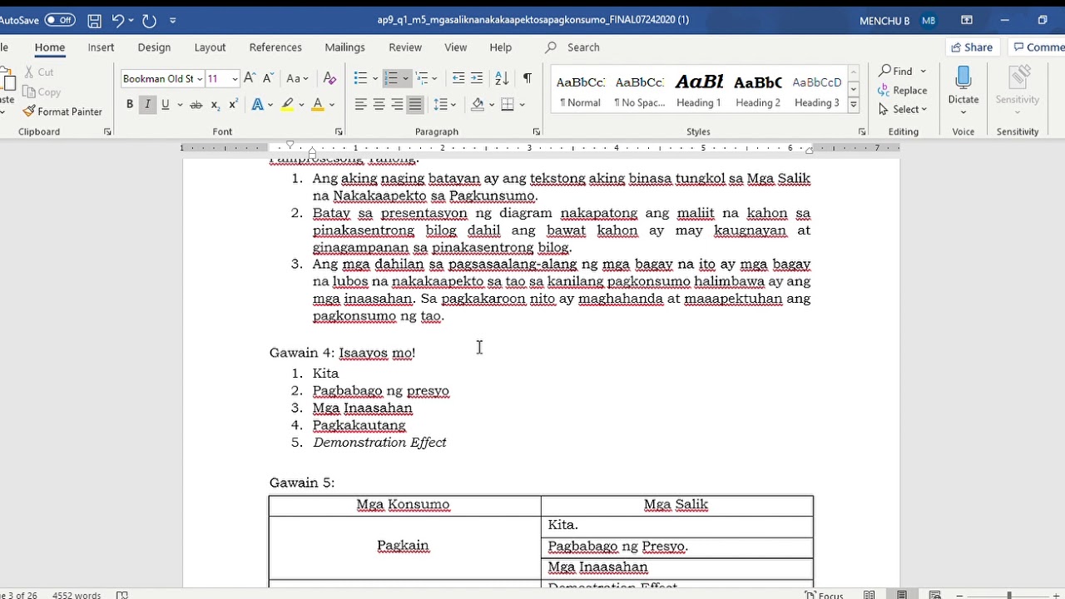The image size is (1065, 599).
Task: Apply the yellow text highlight color
Action: pos(287,104)
